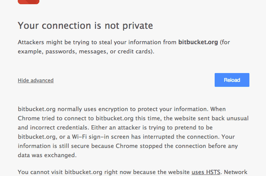Open the 'uses HSTS' link

tap(206, 172)
